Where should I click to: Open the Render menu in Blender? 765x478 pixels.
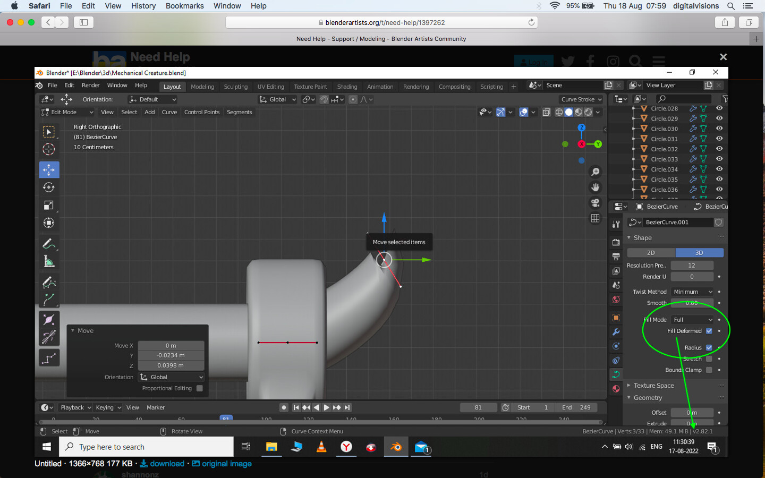click(x=90, y=86)
